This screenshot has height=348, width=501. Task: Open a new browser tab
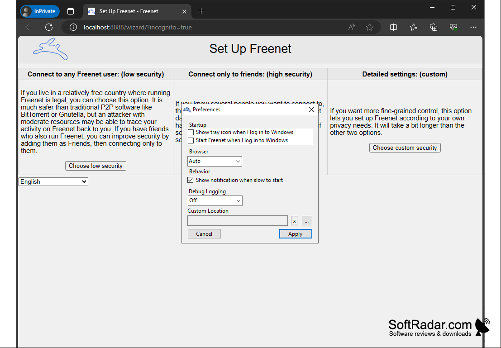point(201,11)
